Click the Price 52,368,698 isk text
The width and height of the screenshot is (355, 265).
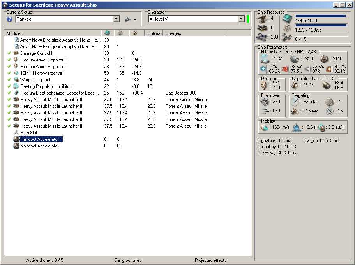277,153
